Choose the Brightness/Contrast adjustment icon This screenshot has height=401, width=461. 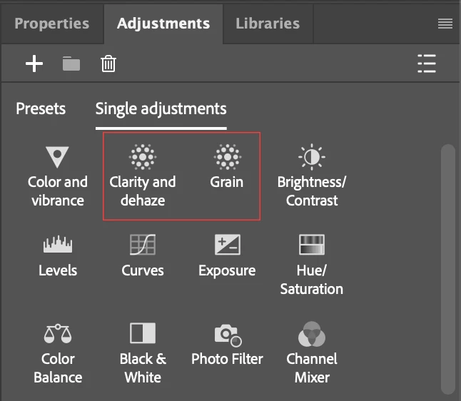tap(312, 157)
